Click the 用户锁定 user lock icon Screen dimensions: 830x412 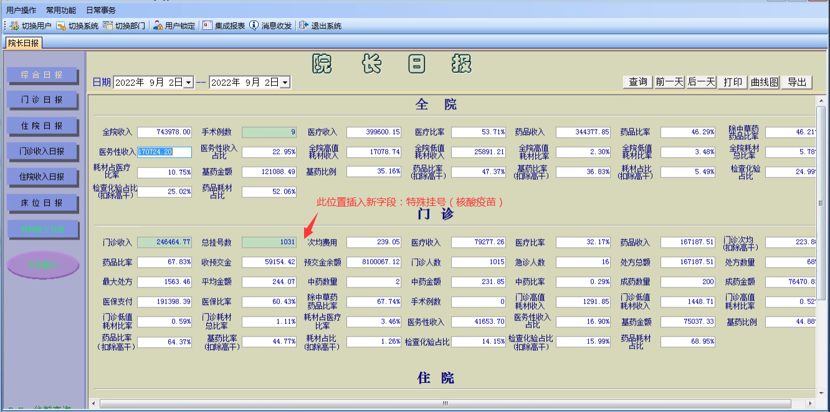coord(158,26)
